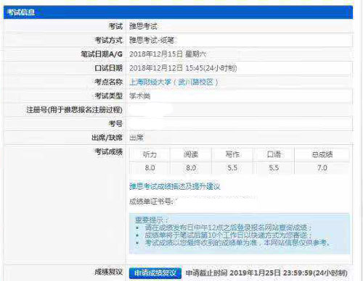Select the 8.0 score under 阅读
The height and width of the screenshot is (281, 363).
(x=191, y=168)
